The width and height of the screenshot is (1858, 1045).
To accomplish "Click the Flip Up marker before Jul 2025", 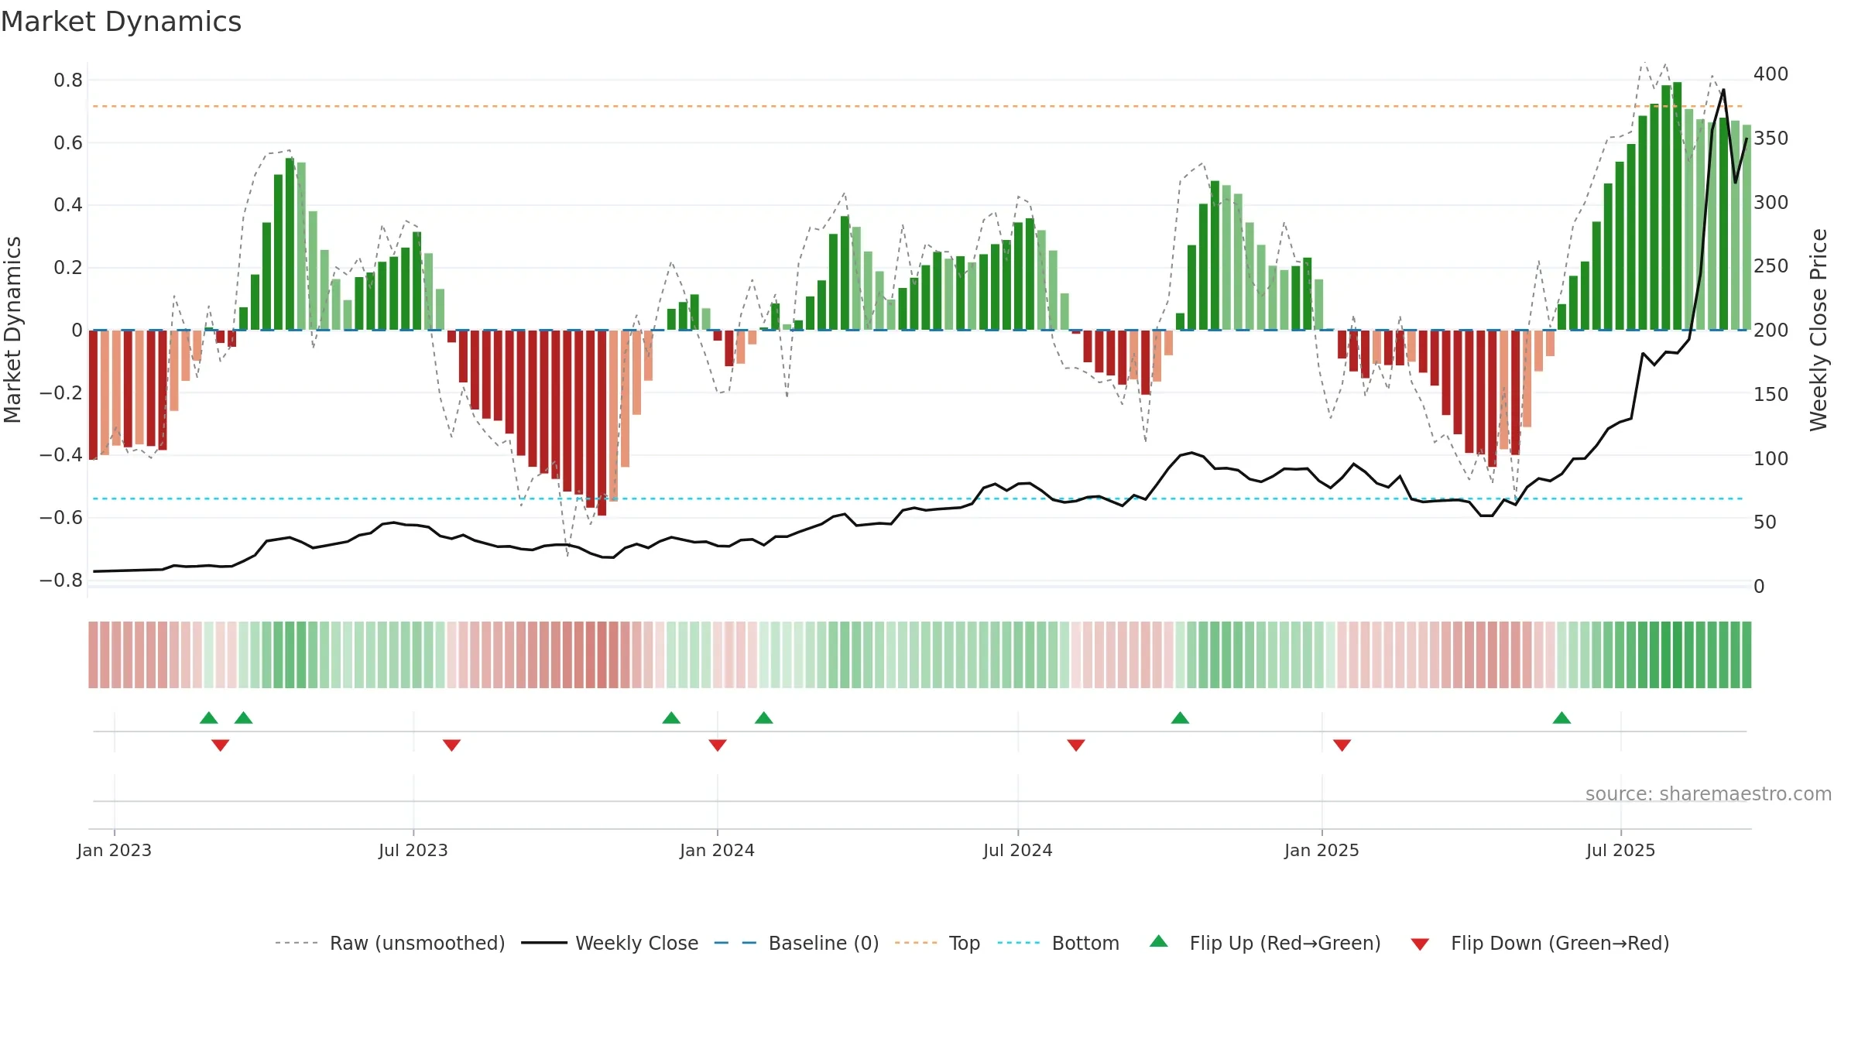I will [x=1562, y=718].
